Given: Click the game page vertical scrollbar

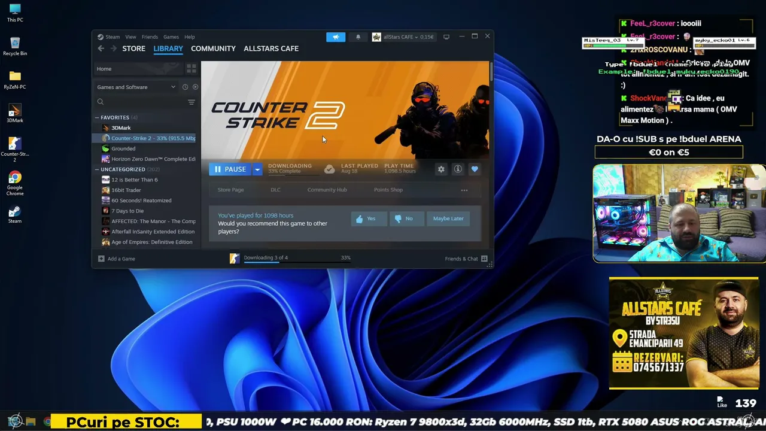Looking at the screenshot, I should (x=491, y=72).
